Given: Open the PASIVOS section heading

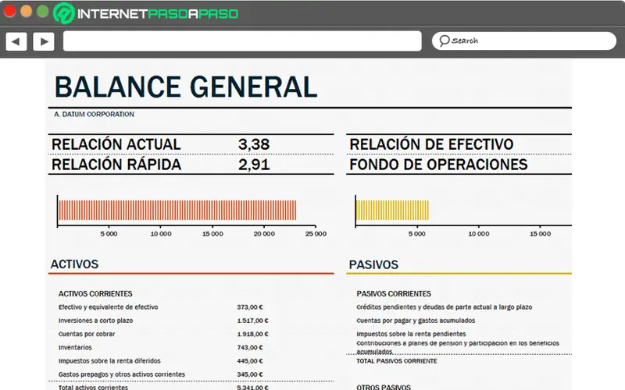Looking at the screenshot, I should click(373, 264).
